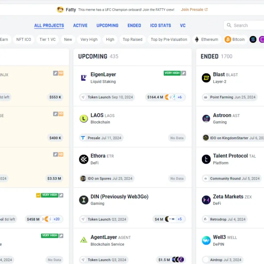Open the Astroon AST title
The height and width of the screenshot is (264, 264).
(x=226, y=115)
